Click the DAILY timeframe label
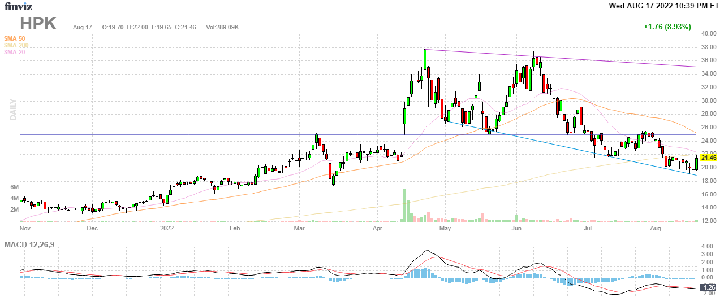 point(13,110)
